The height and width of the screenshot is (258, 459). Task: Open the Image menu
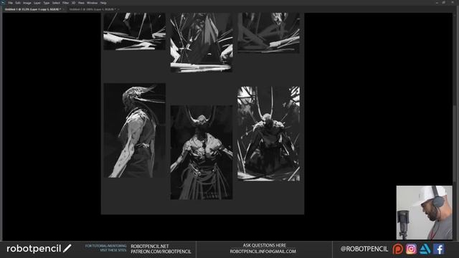click(27, 3)
